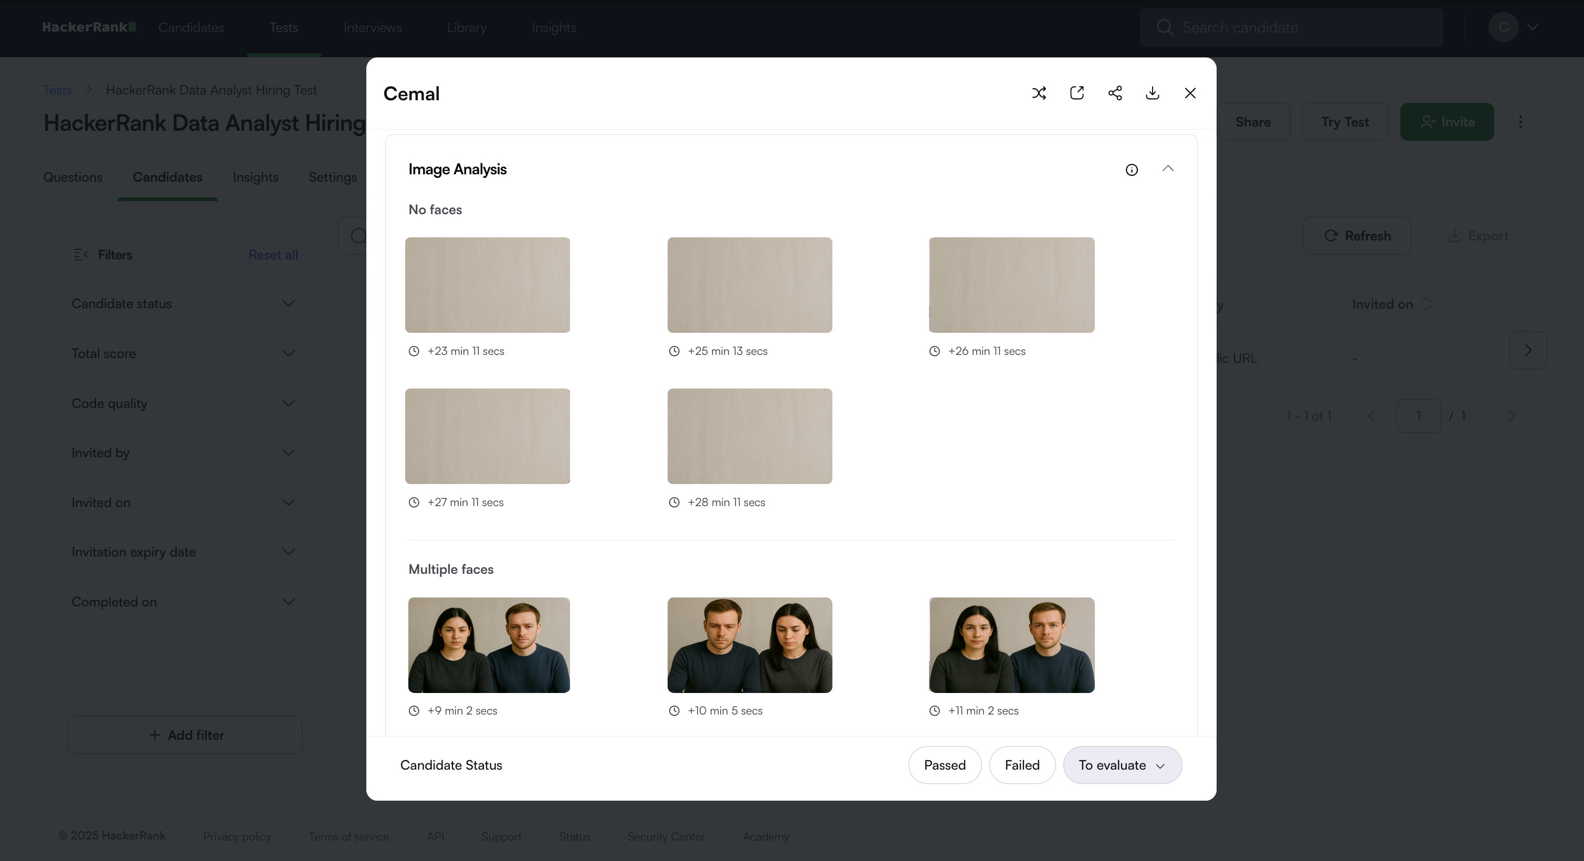Expand the Candidate status filter
The image size is (1584, 861).
click(183, 304)
